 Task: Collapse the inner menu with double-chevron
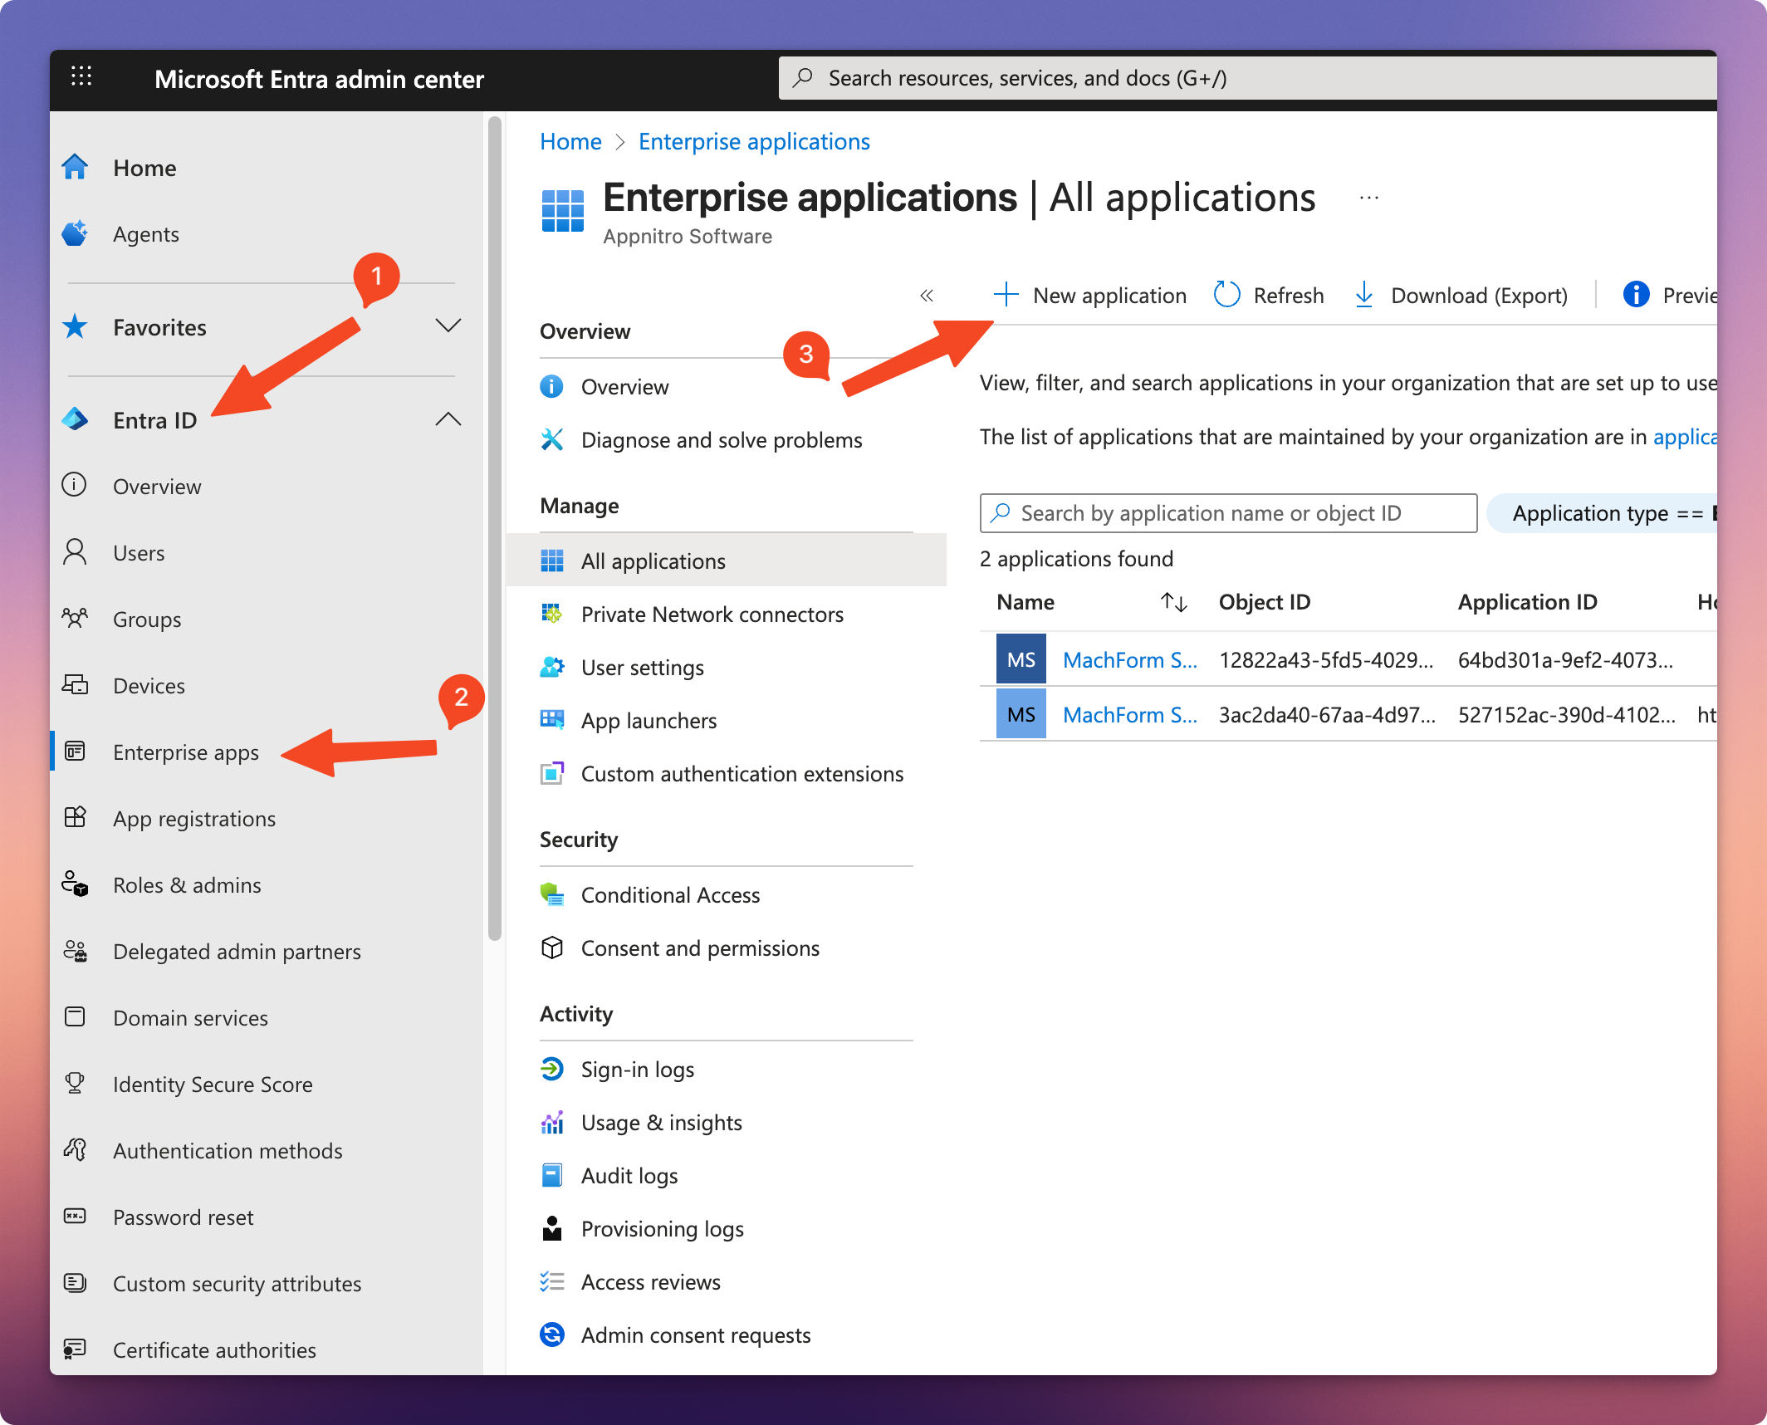coord(927,296)
